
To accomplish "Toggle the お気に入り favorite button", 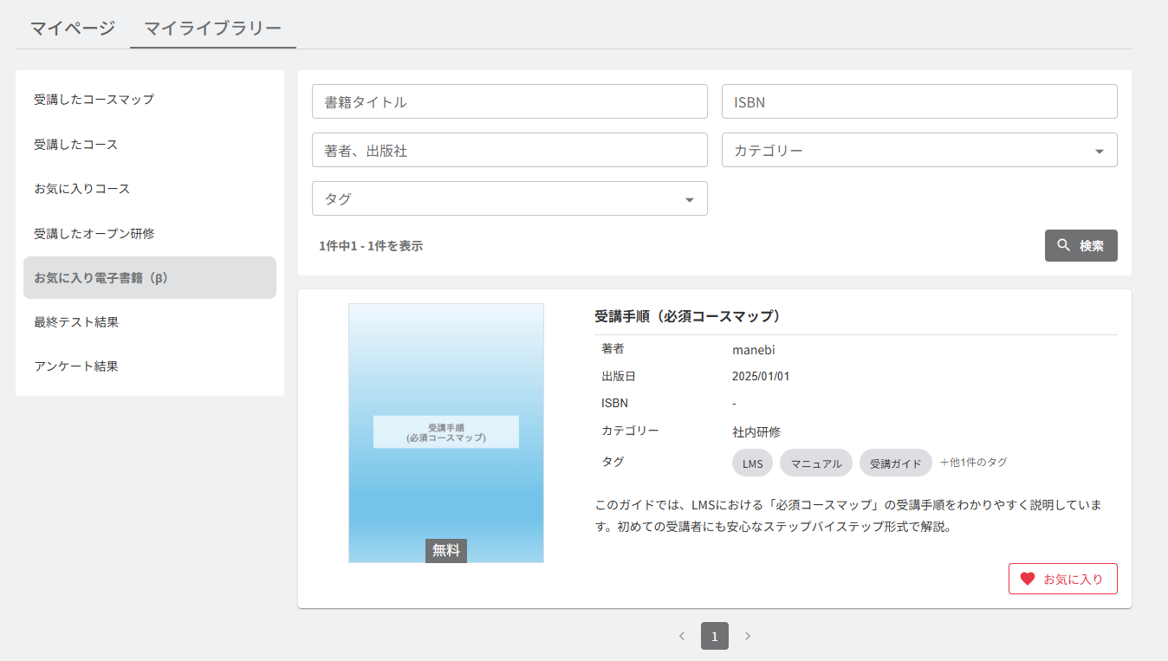I will 1062,579.
